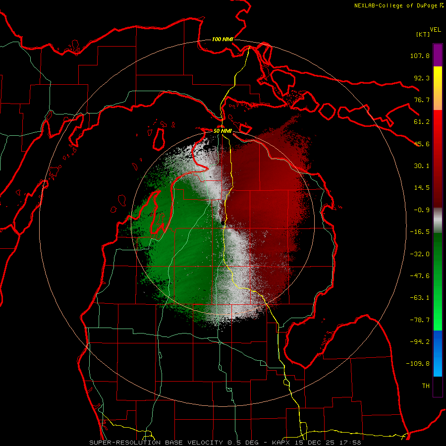
Task: Click the -16.5 velocity scale value
Action: pyautogui.click(x=420, y=232)
